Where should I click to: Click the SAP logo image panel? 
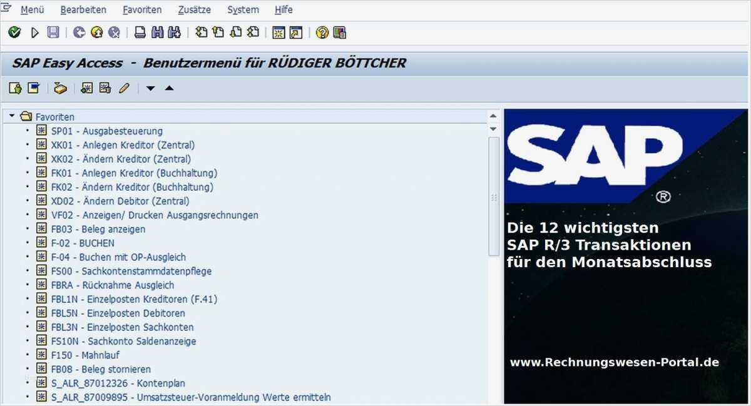coord(625,256)
